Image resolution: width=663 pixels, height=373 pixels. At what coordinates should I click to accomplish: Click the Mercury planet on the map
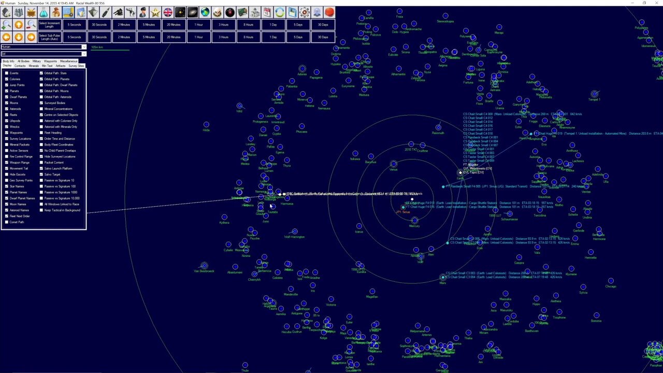[x=414, y=221]
